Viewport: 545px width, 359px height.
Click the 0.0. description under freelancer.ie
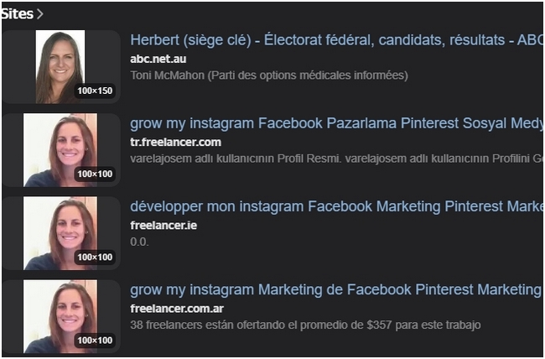tap(138, 242)
